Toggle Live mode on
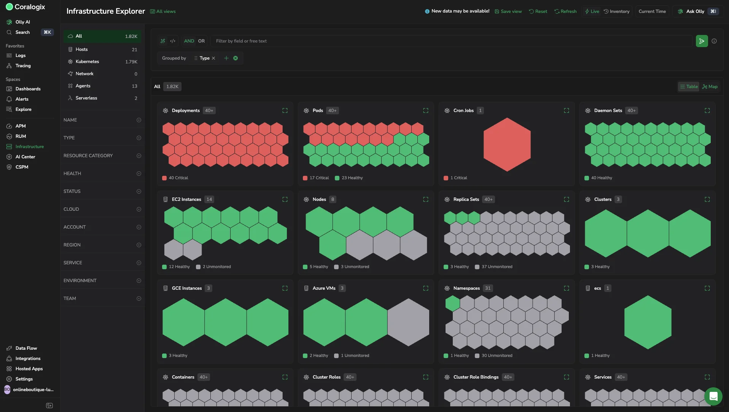This screenshot has width=729, height=412. (592, 11)
